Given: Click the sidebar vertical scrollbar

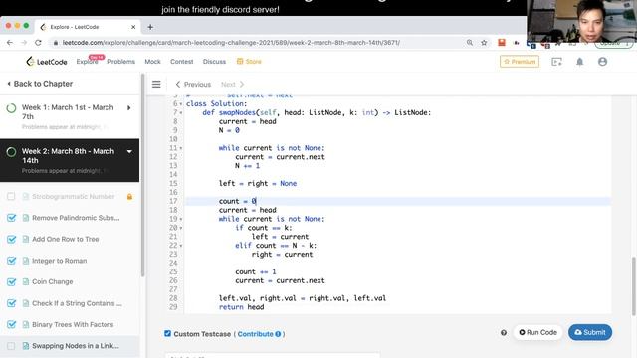Looking at the screenshot, I should pos(142,175).
